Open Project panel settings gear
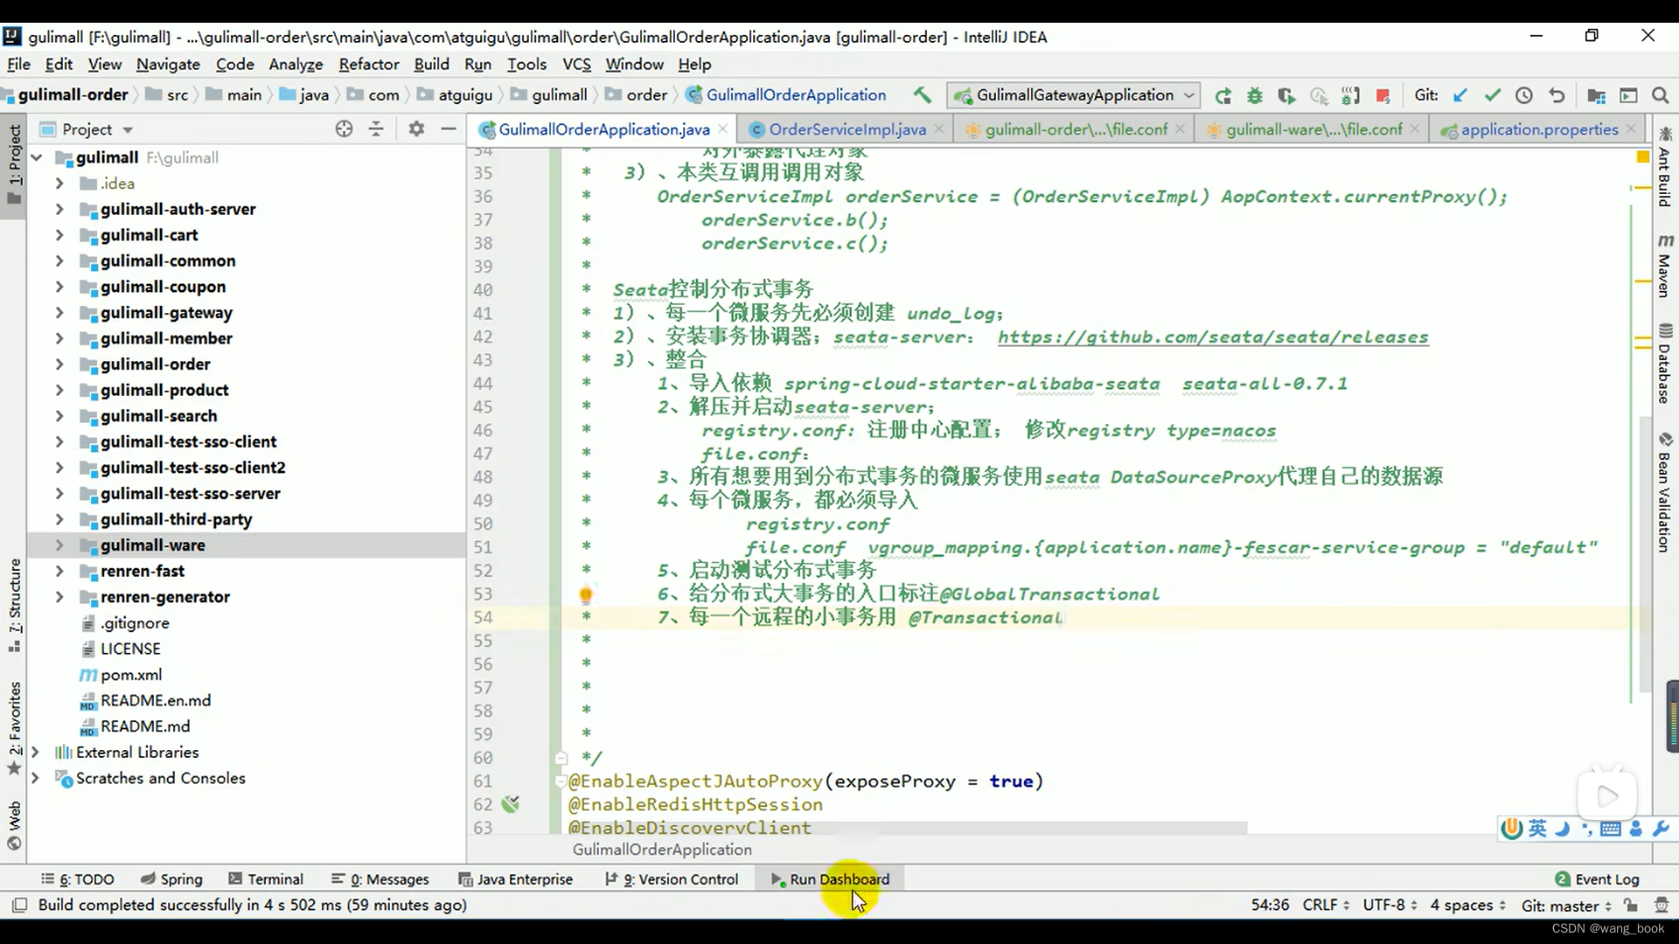 pyautogui.click(x=416, y=129)
